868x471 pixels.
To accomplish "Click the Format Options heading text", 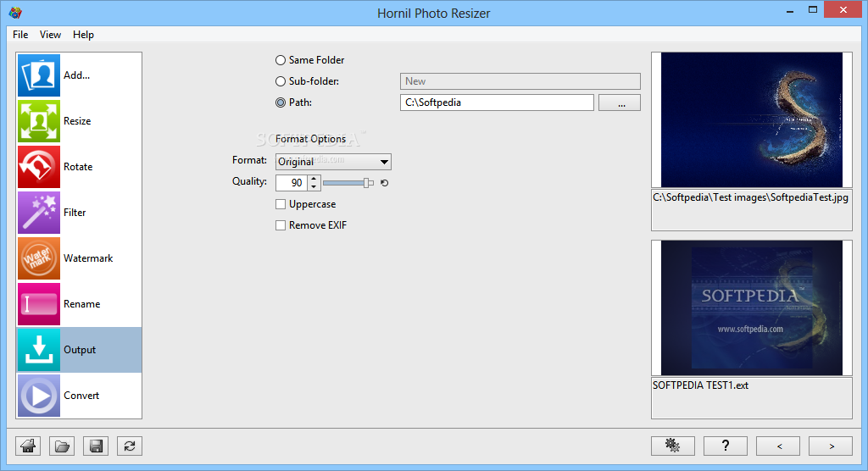I will click(x=310, y=139).
